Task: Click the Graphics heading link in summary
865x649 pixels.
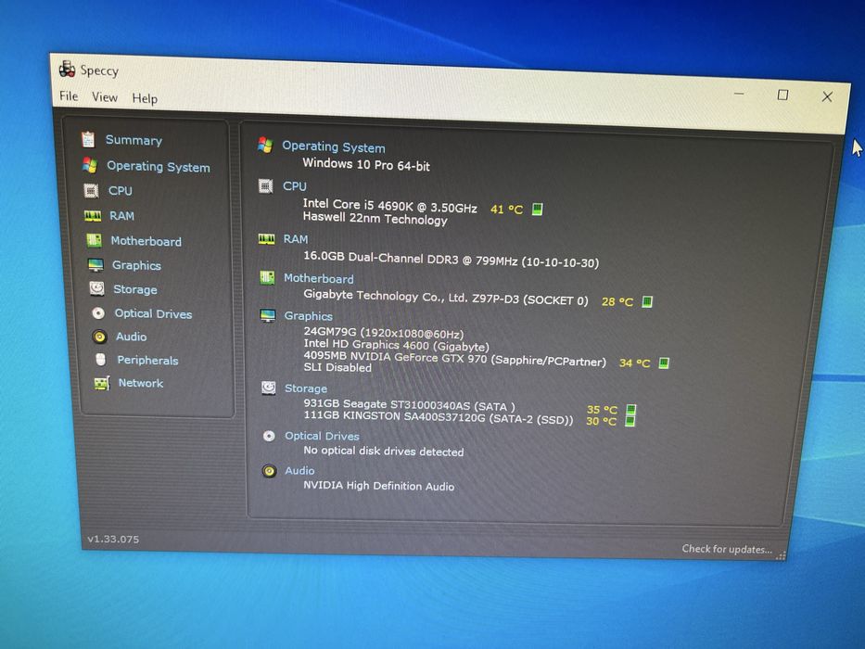Action: [309, 316]
